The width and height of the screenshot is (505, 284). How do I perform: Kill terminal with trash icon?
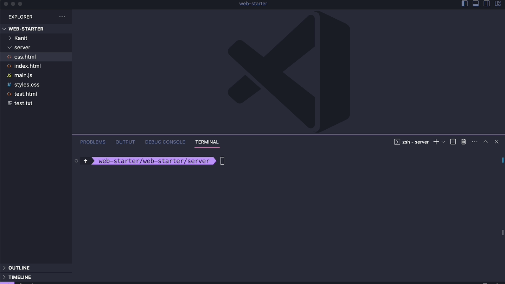click(464, 142)
